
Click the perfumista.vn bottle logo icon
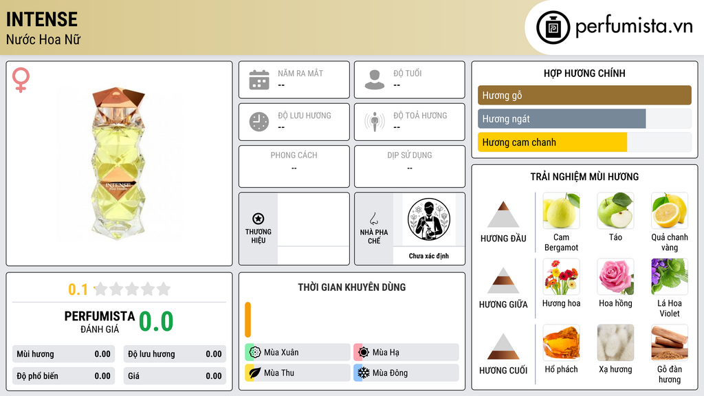pyautogui.click(x=553, y=27)
